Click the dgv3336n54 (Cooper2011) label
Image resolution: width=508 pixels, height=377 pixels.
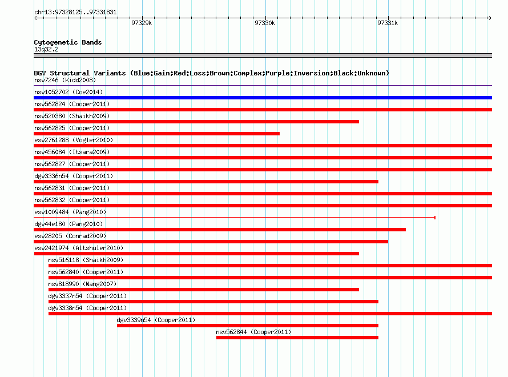pyautogui.click(x=74, y=176)
